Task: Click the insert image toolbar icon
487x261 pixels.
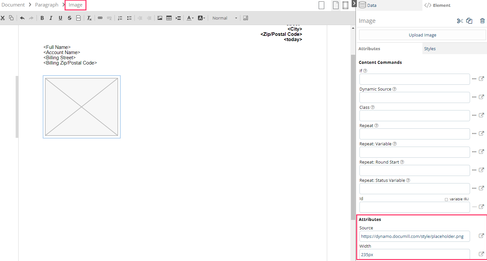Action: tap(160, 18)
